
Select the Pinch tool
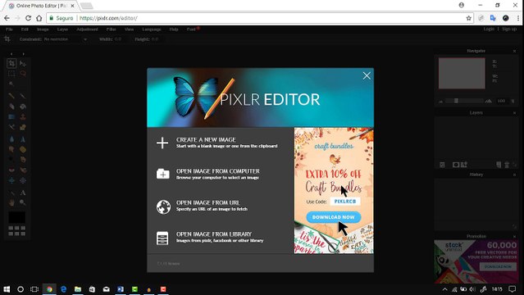tap(23, 180)
